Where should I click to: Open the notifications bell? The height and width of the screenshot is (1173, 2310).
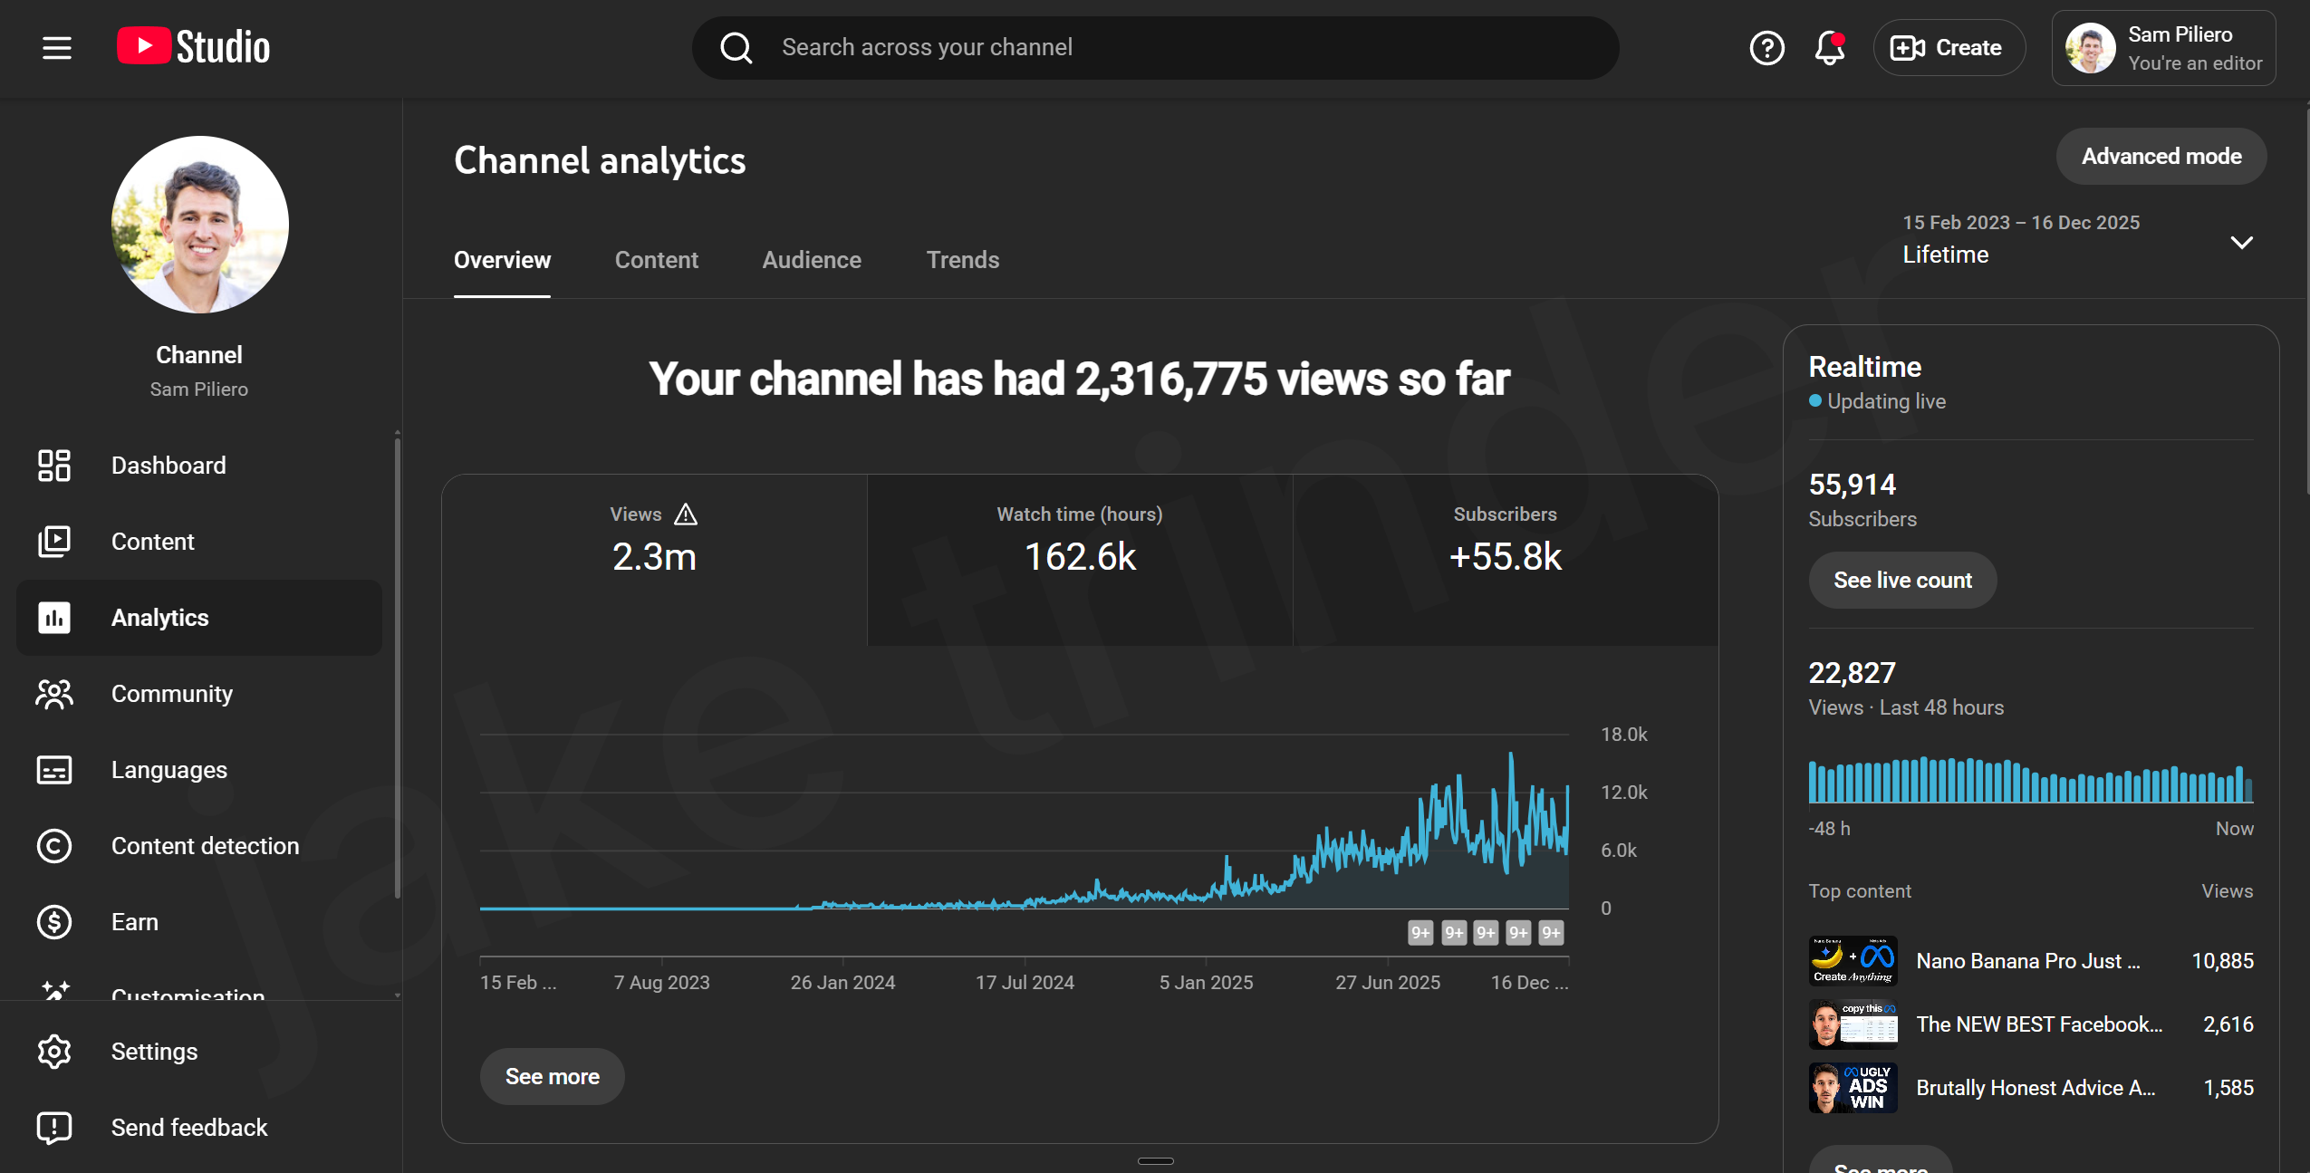1829,48
